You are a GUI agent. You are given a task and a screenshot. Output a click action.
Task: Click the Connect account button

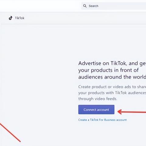pyautogui.click(x=96, y=109)
